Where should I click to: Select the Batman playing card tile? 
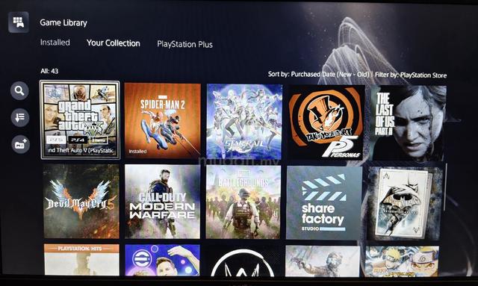[405, 203]
